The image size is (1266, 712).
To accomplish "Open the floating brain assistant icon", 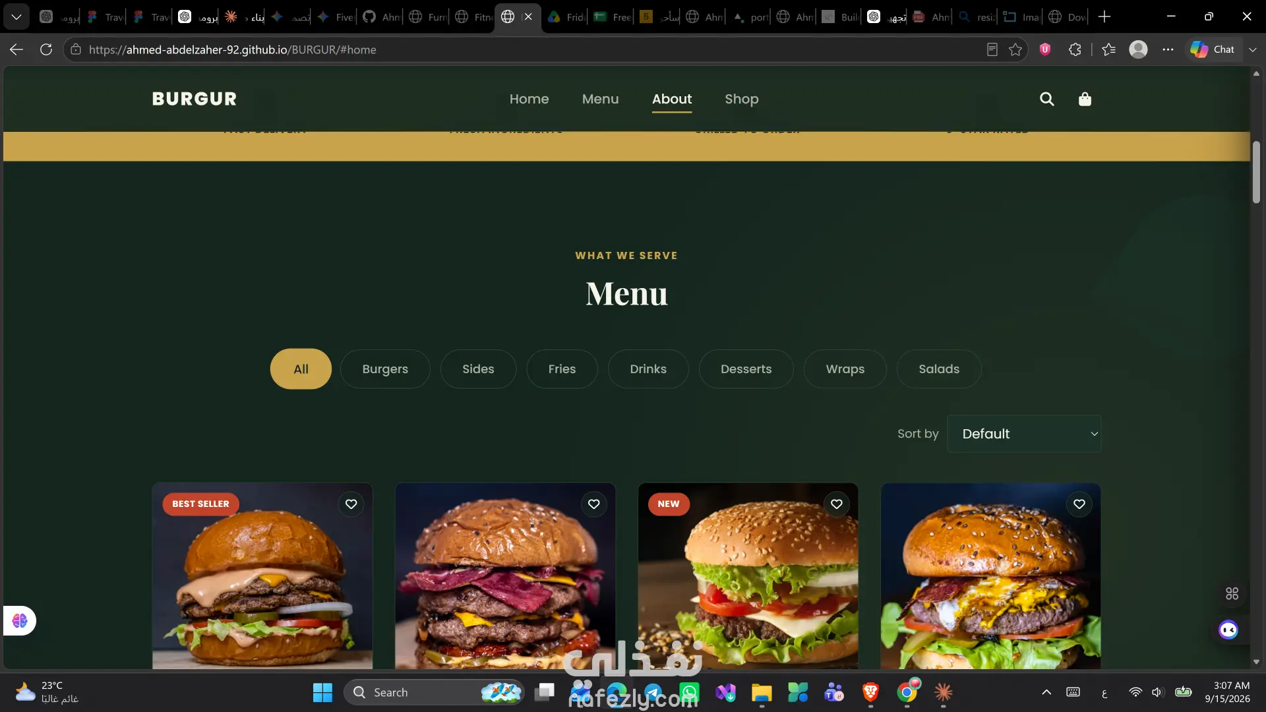I will click(x=19, y=621).
